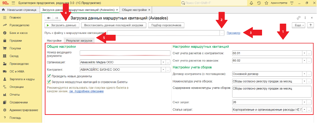The width and height of the screenshot is (317, 123).
Task: Open the notifications bell icon
Action: [251, 3]
